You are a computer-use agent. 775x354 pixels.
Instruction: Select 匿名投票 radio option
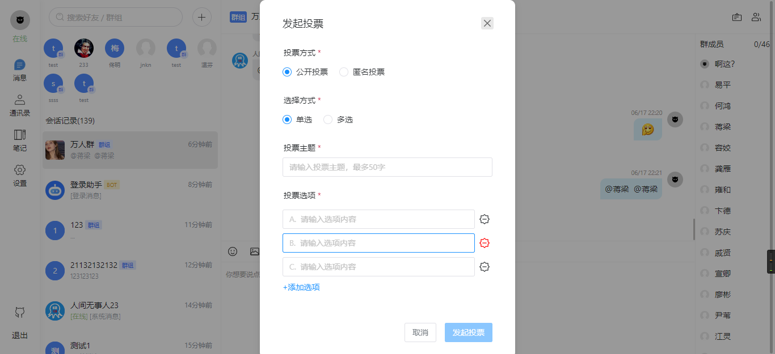[x=344, y=72]
